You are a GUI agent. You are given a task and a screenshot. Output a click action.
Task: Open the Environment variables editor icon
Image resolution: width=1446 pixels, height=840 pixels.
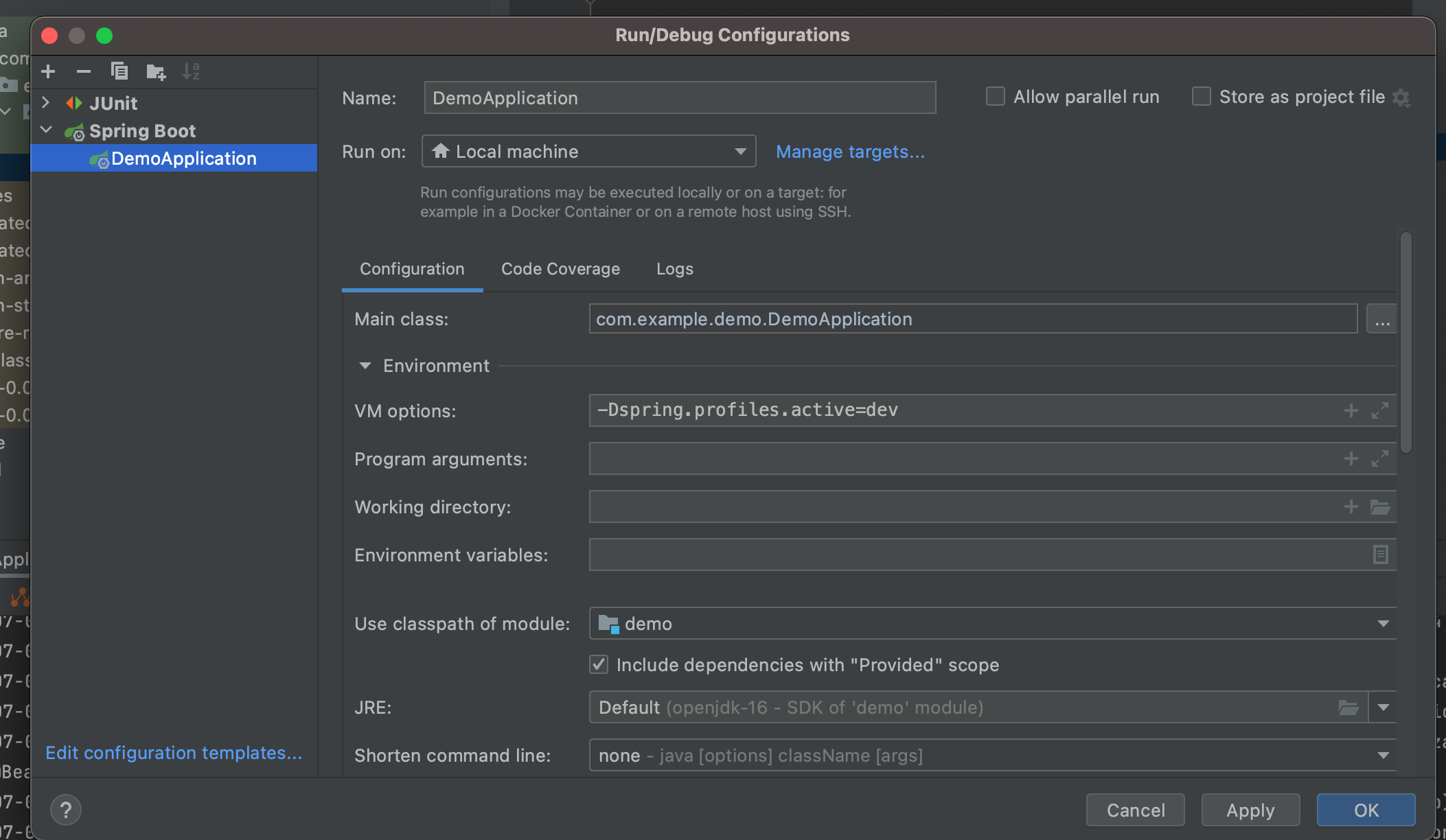point(1380,555)
